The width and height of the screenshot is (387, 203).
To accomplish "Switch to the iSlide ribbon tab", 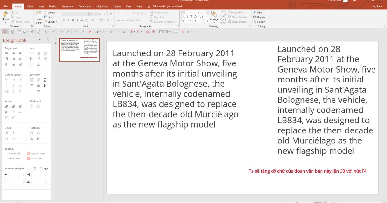I will (30, 6).
